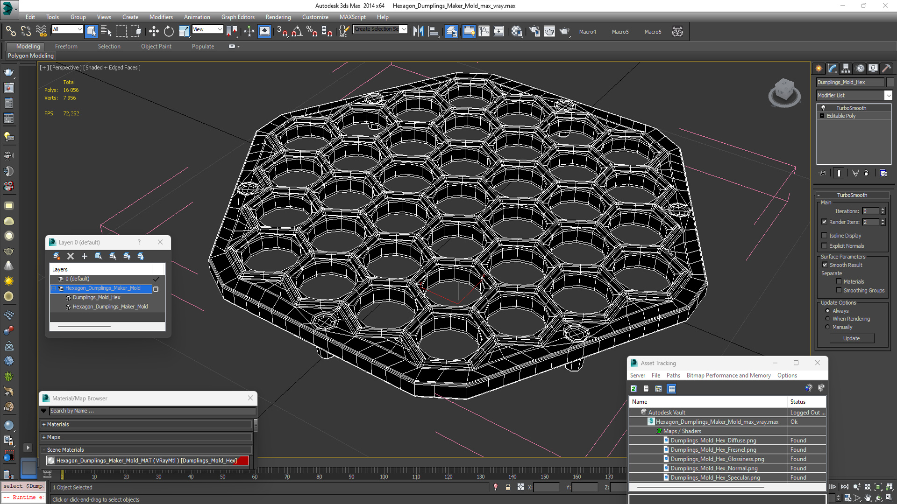897x504 pixels.
Task: Refresh the Asset Tracking list
Action: (x=634, y=388)
